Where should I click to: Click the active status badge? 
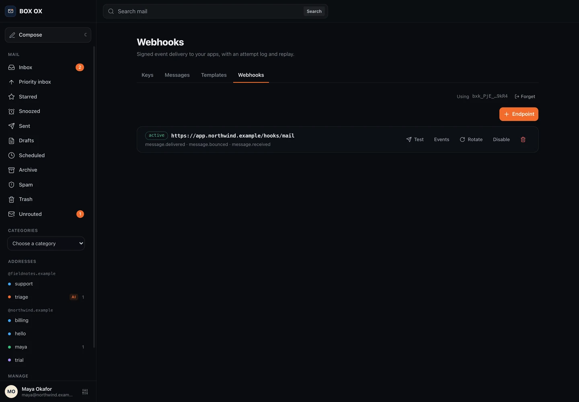pyautogui.click(x=156, y=135)
